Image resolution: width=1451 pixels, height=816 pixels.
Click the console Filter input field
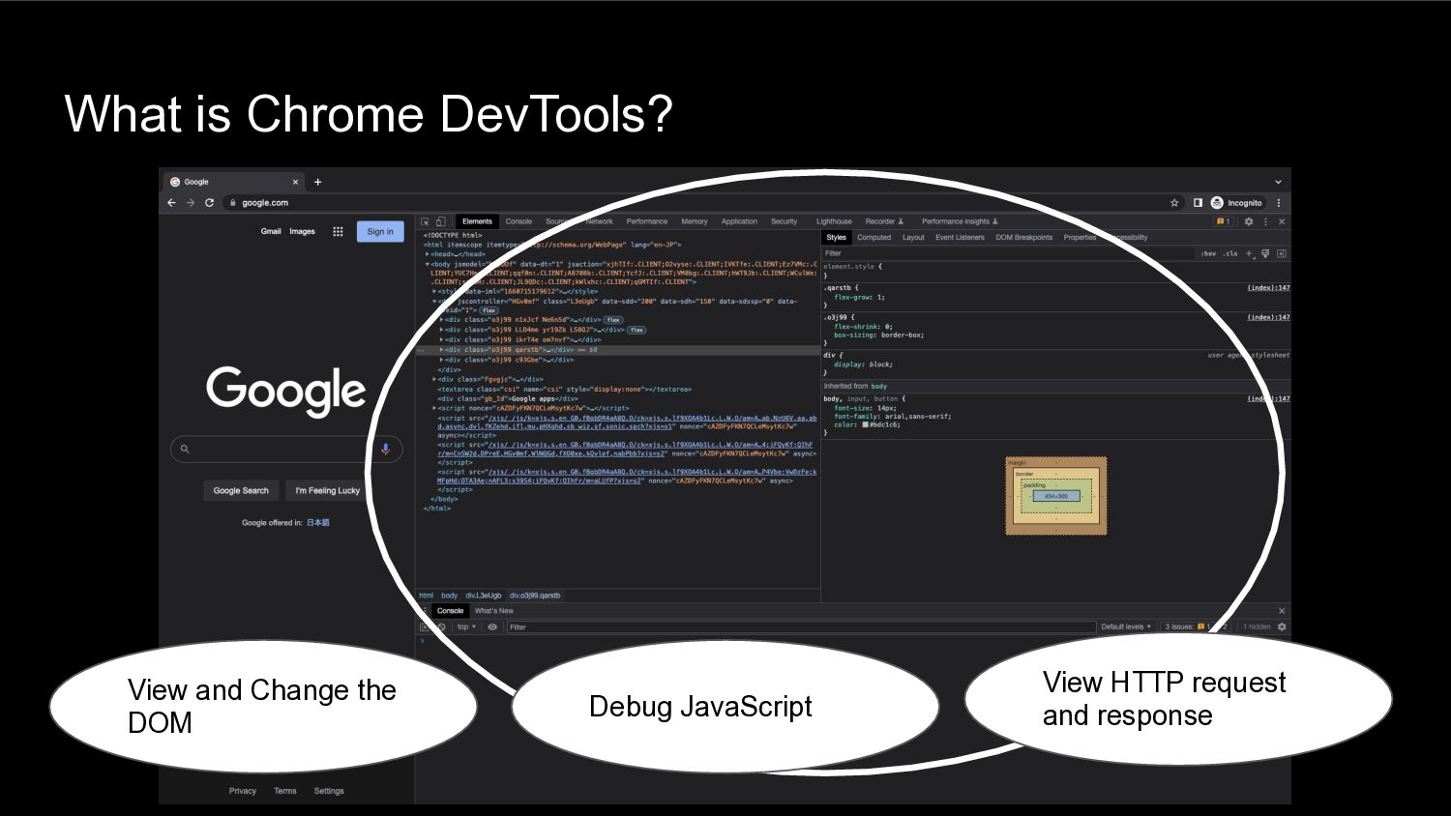[x=801, y=627]
